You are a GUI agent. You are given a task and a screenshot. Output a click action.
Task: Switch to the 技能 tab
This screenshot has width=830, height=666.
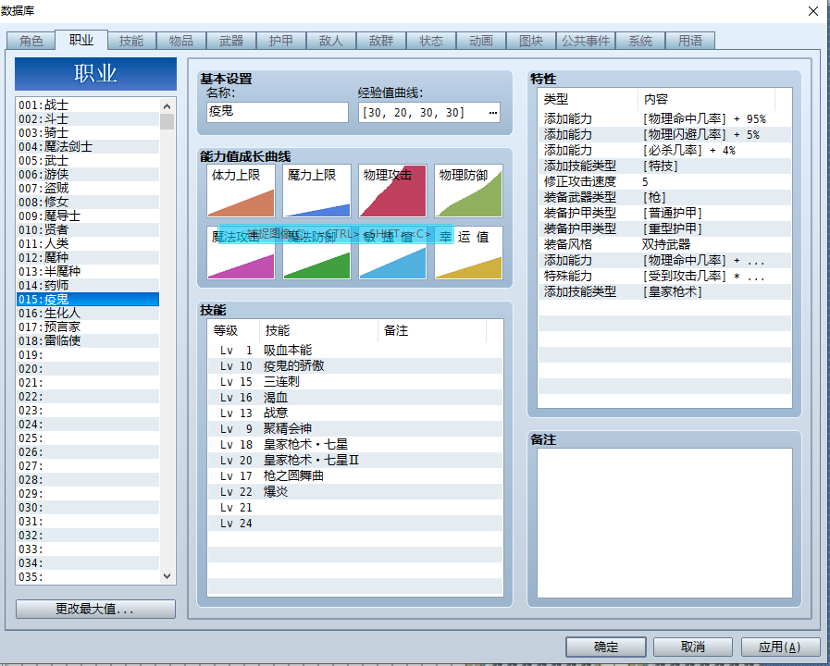(130, 41)
